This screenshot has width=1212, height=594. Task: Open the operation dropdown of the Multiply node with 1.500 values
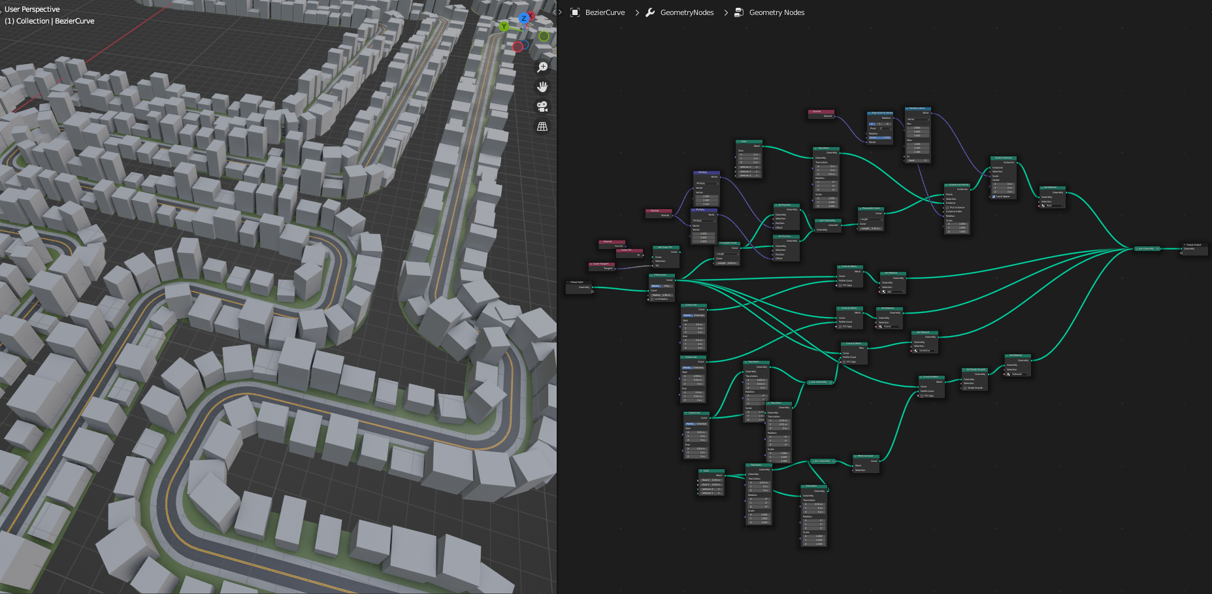[706, 184]
